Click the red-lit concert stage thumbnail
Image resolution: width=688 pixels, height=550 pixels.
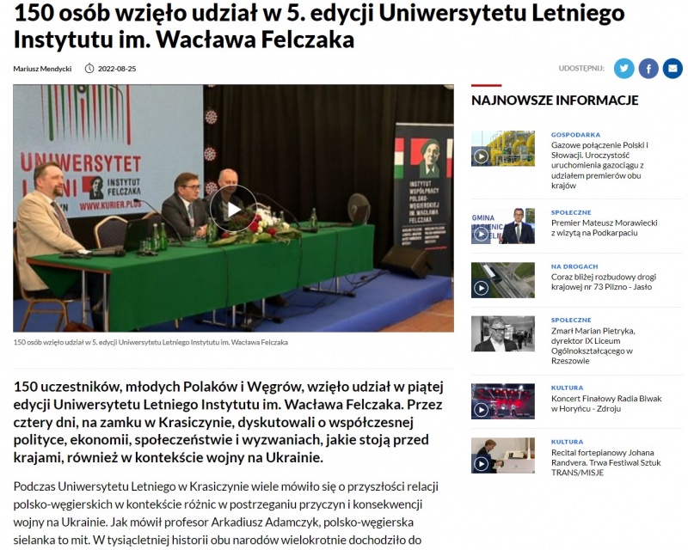click(503, 401)
